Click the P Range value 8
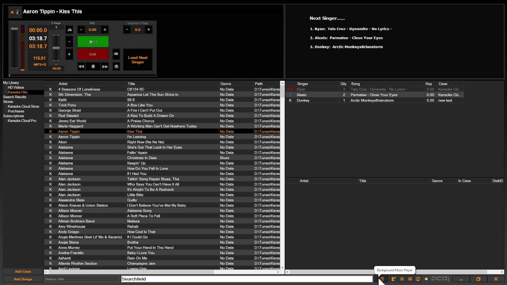This screenshot has width=507, height=285. [56, 27]
